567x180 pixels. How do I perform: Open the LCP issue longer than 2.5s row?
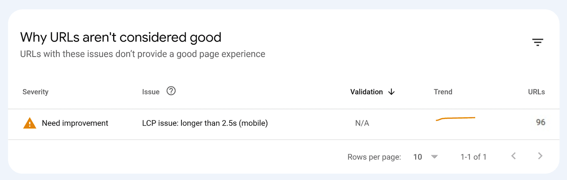205,123
